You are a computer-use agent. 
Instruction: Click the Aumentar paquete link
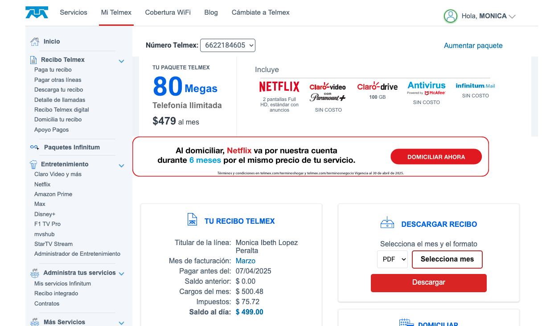(473, 45)
